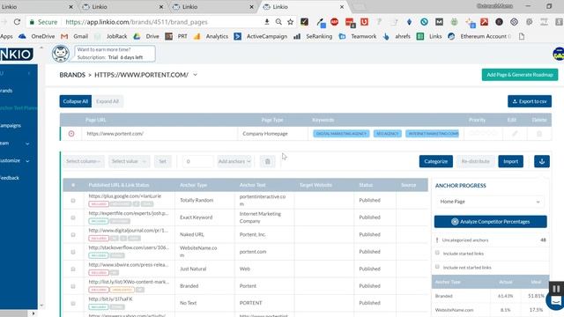The height and width of the screenshot is (317, 564).
Task: Click the BRANDS breadcrumb link
Action: (x=72, y=75)
